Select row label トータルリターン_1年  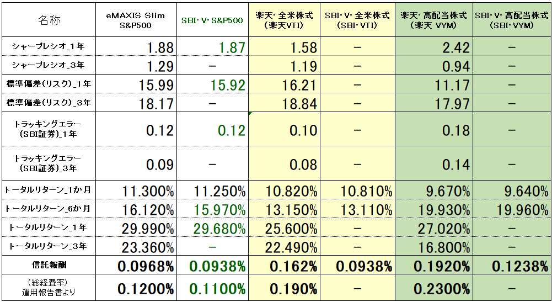(49, 227)
